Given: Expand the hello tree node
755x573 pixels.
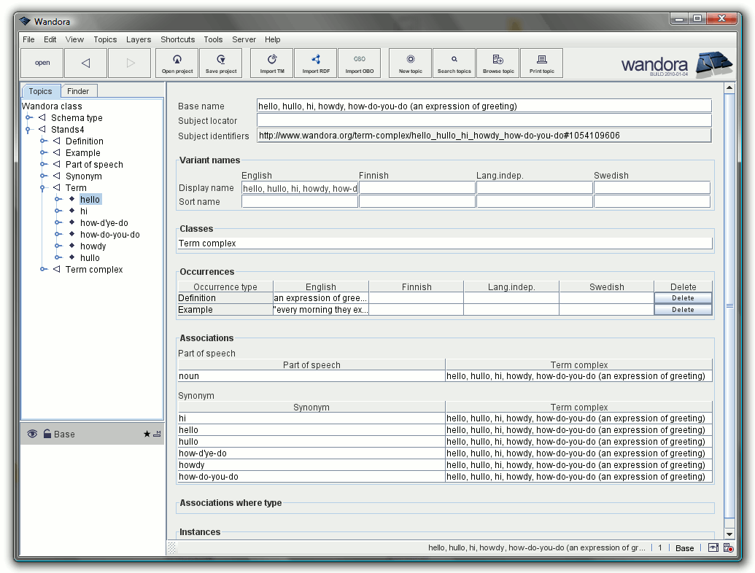Looking at the screenshot, I should point(58,199).
